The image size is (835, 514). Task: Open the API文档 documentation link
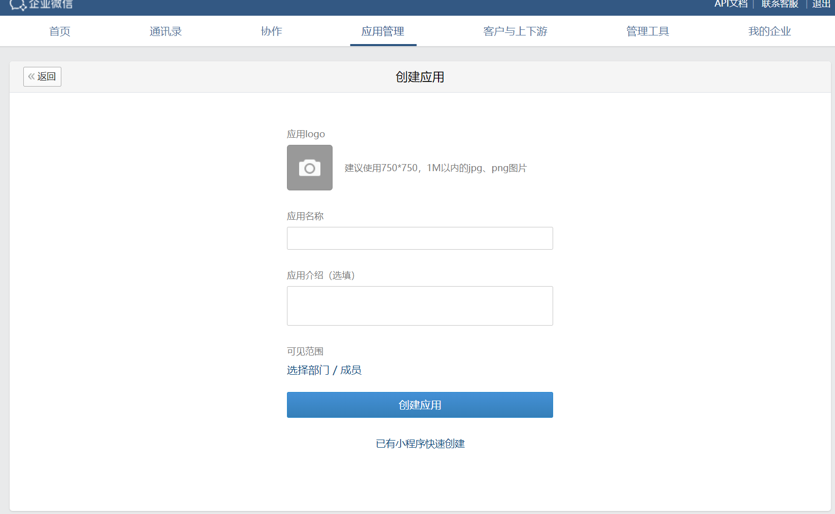(731, 4)
